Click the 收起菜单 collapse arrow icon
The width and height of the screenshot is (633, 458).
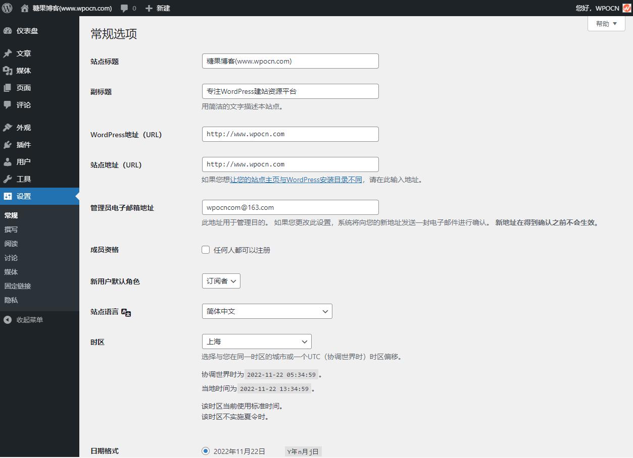click(x=8, y=320)
